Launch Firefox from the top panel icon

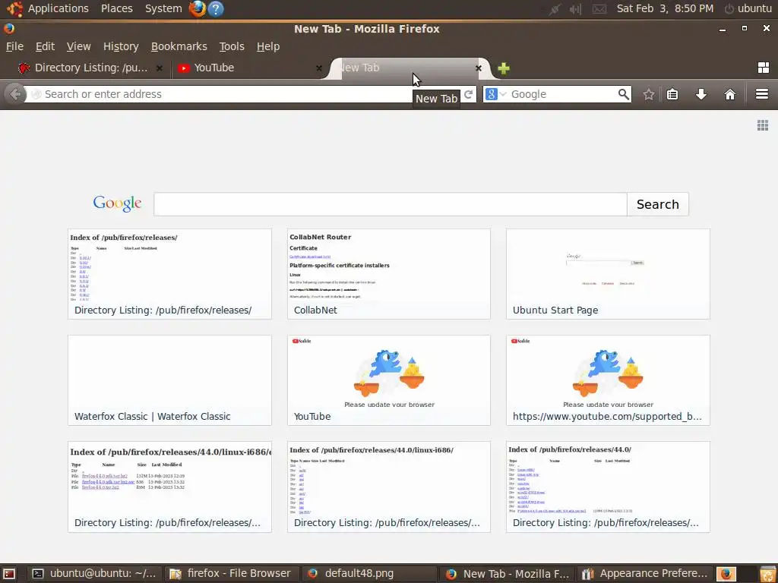(x=197, y=8)
